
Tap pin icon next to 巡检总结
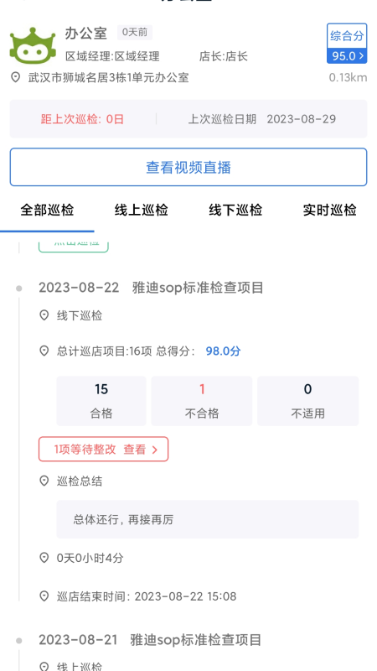click(44, 481)
